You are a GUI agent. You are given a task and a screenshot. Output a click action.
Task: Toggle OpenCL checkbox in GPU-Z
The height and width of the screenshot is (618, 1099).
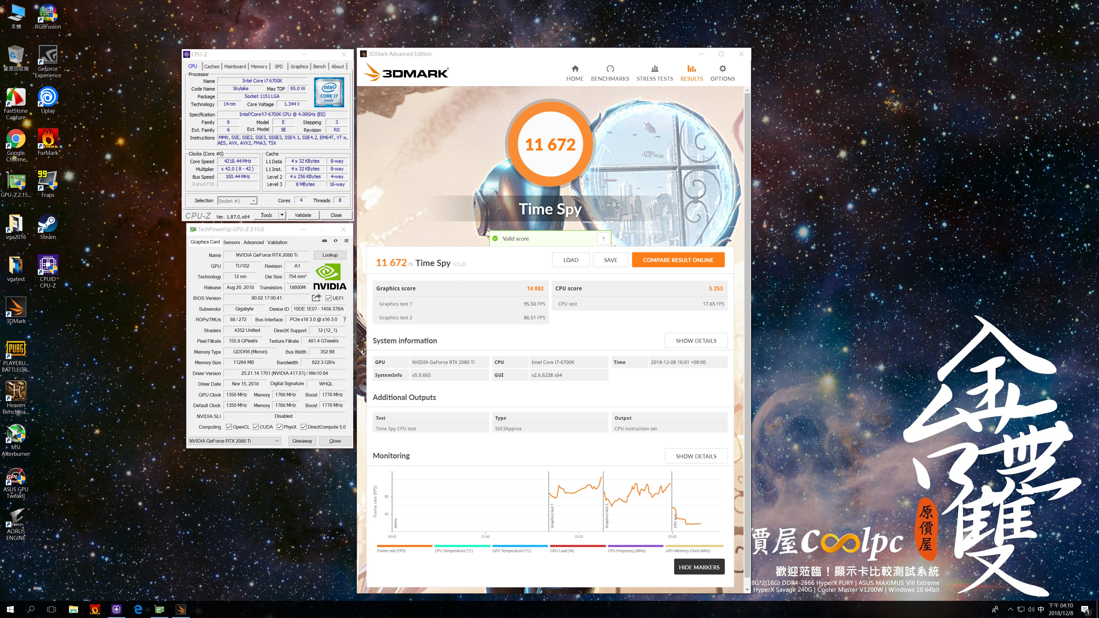pos(229,427)
